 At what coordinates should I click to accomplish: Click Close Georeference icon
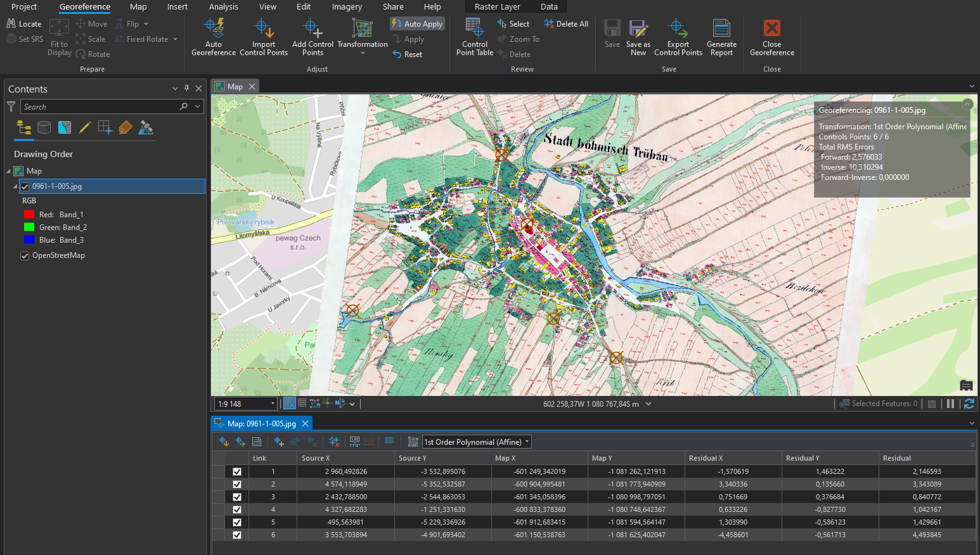click(771, 29)
